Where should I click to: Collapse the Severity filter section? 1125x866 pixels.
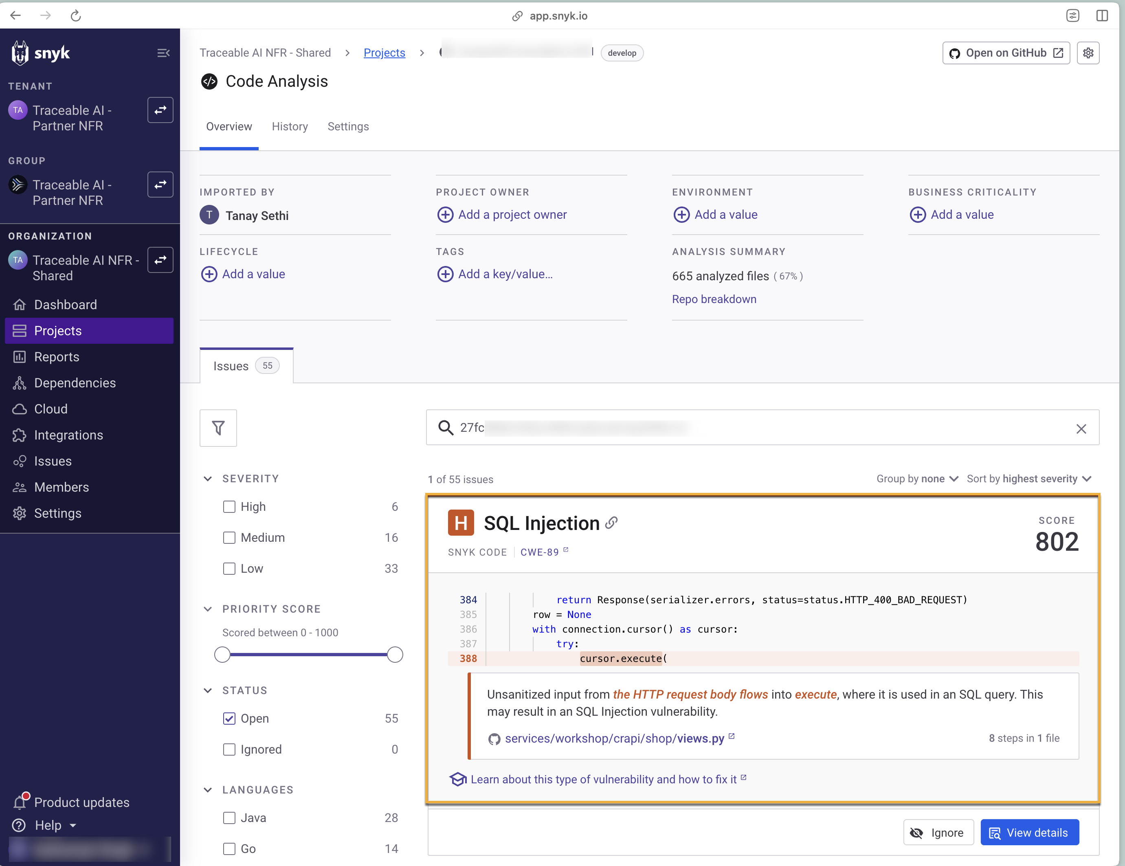coord(208,479)
